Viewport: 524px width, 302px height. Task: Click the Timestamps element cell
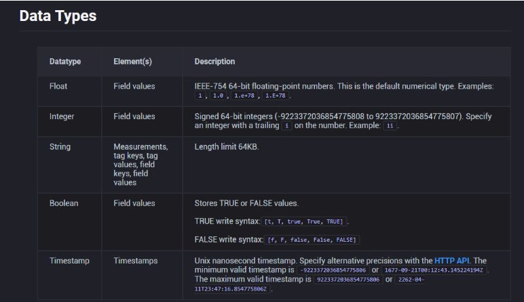135,260
